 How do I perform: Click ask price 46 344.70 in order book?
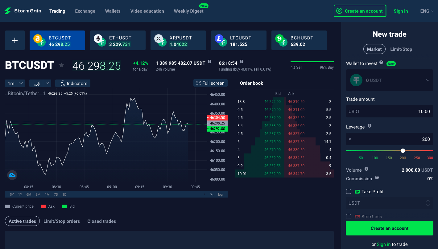click(x=296, y=174)
